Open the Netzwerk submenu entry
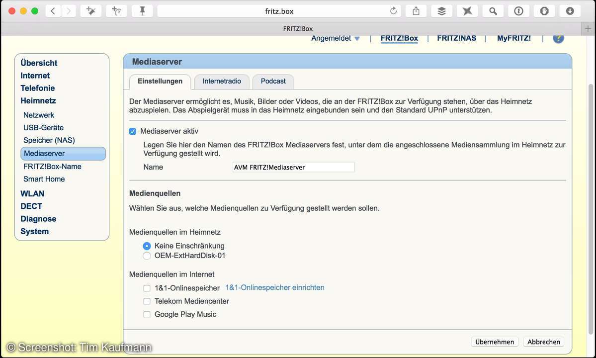This screenshot has width=596, height=358. click(39, 115)
